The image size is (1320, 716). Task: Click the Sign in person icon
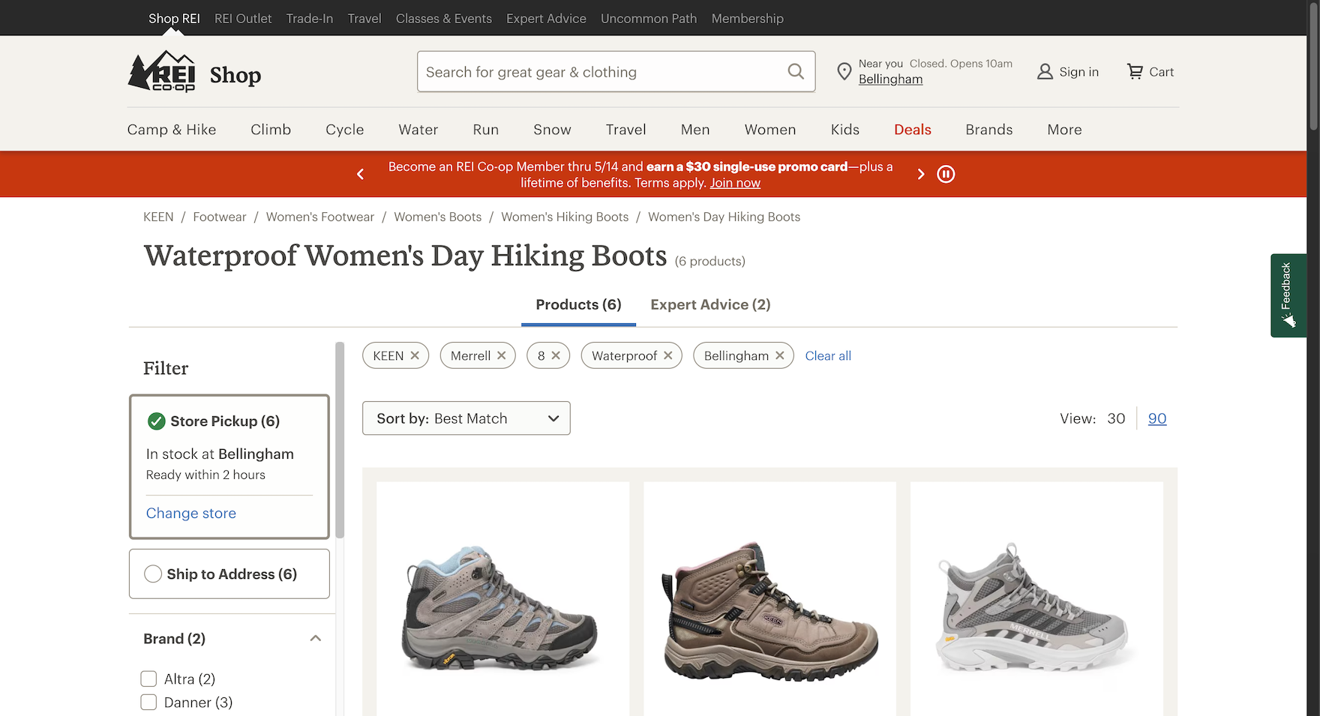1045,71
